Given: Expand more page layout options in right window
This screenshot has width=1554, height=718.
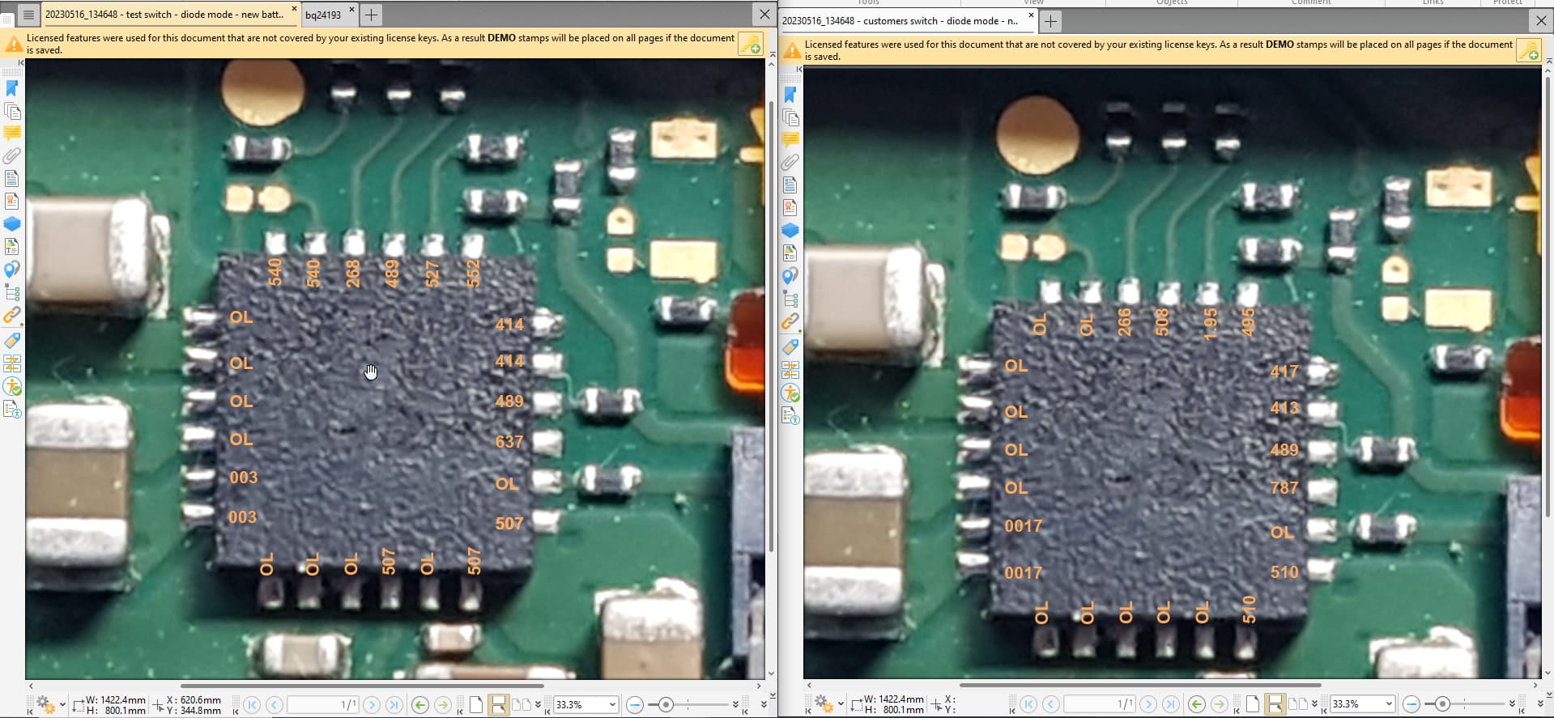Looking at the screenshot, I should coord(1314,705).
